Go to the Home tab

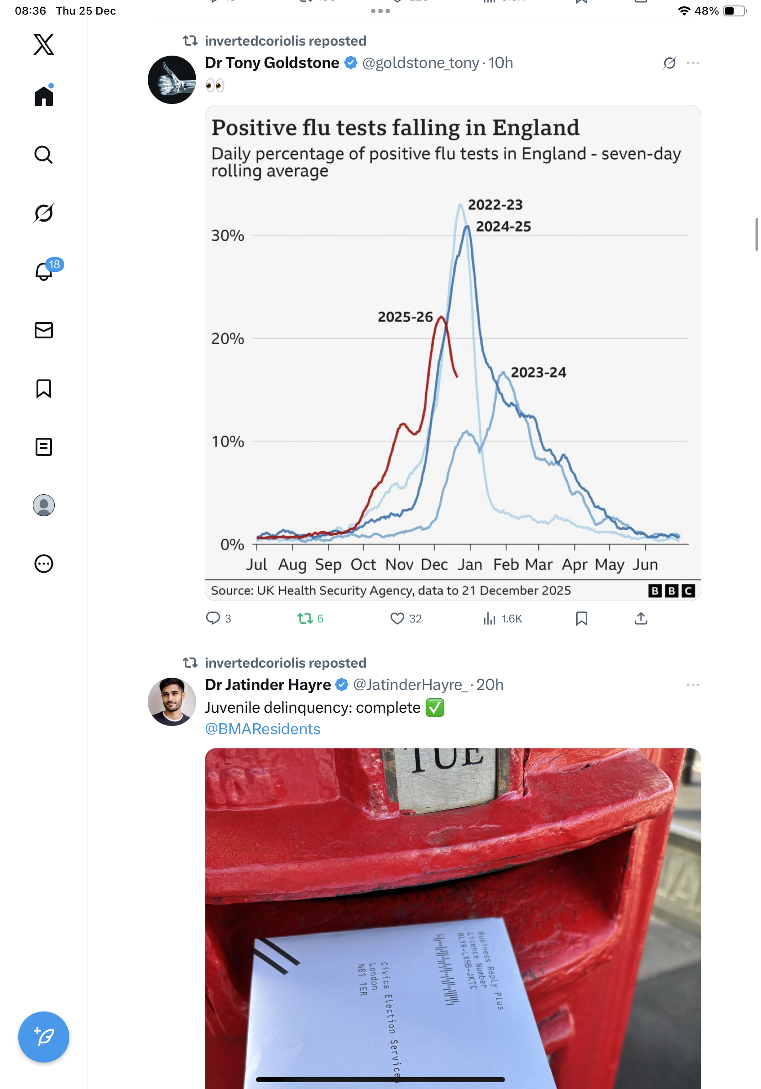44,96
